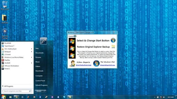Viewport: 177px width, 99px height.
Task: Click Restore Original Explorer Backup
Action: click(93, 47)
